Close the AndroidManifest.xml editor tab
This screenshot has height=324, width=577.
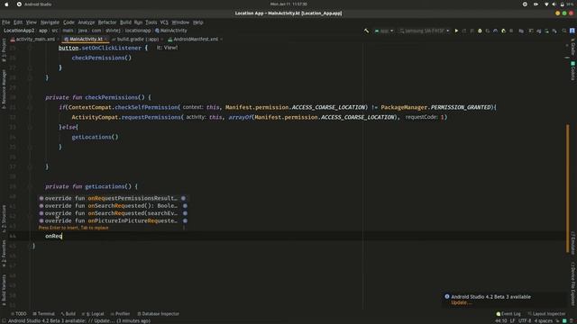[x=221, y=40]
